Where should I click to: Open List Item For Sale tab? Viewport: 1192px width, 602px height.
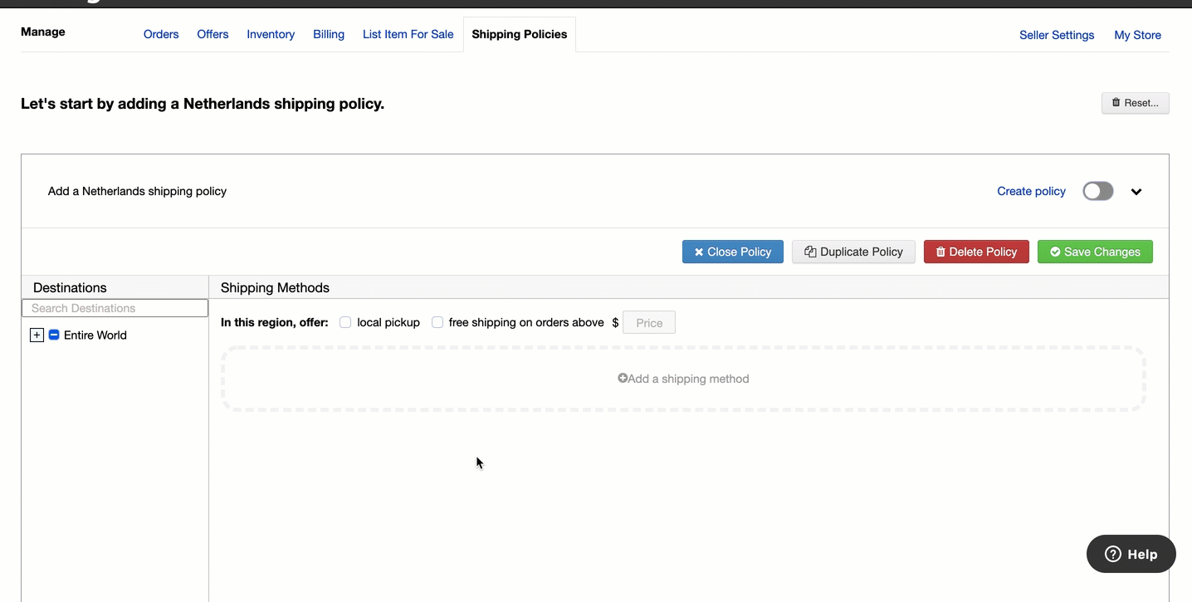[x=408, y=34]
